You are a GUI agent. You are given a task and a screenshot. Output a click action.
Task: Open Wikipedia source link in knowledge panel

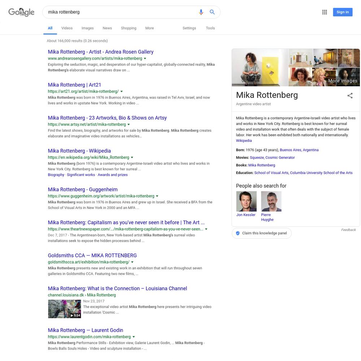pyautogui.click(x=244, y=141)
